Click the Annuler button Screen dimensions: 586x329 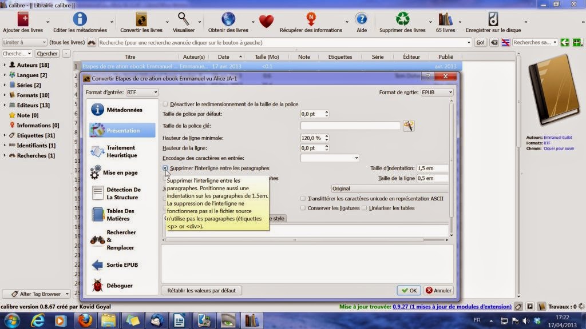point(438,290)
